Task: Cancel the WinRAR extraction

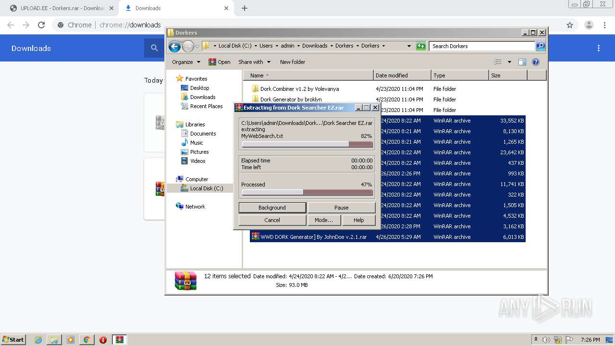Action: click(272, 220)
